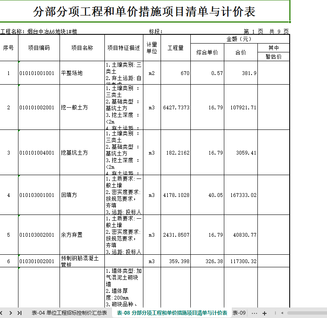
Task: Click the horizontal scrollbar thumb
Action: tap(307, 313)
